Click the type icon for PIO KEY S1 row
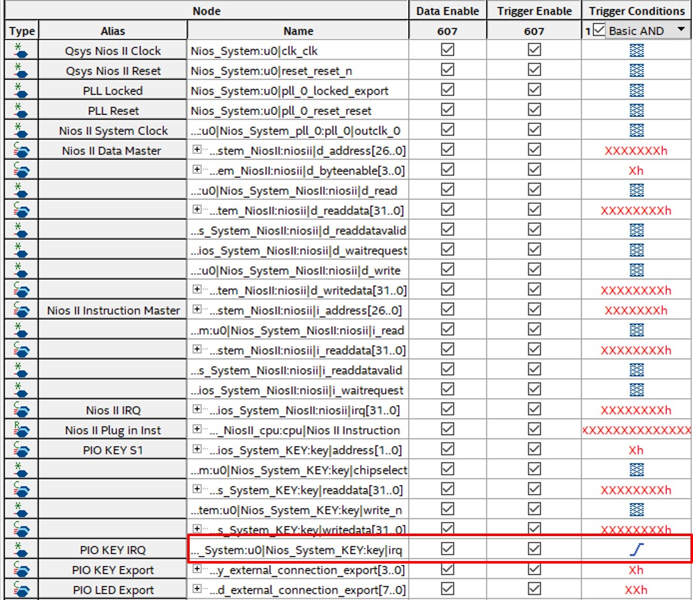This screenshot has height=600, width=693. pos(21,450)
